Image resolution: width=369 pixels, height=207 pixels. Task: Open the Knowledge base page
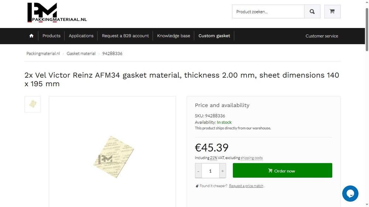click(173, 36)
